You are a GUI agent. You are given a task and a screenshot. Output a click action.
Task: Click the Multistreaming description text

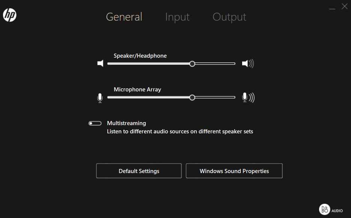click(x=180, y=131)
